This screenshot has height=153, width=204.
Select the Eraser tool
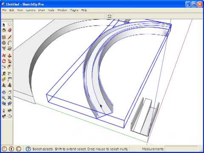pyautogui.click(x=10, y=30)
